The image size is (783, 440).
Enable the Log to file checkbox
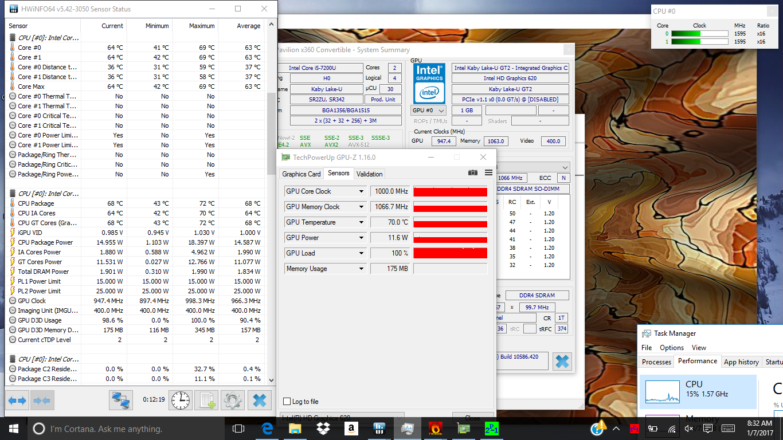[x=287, y=402]
